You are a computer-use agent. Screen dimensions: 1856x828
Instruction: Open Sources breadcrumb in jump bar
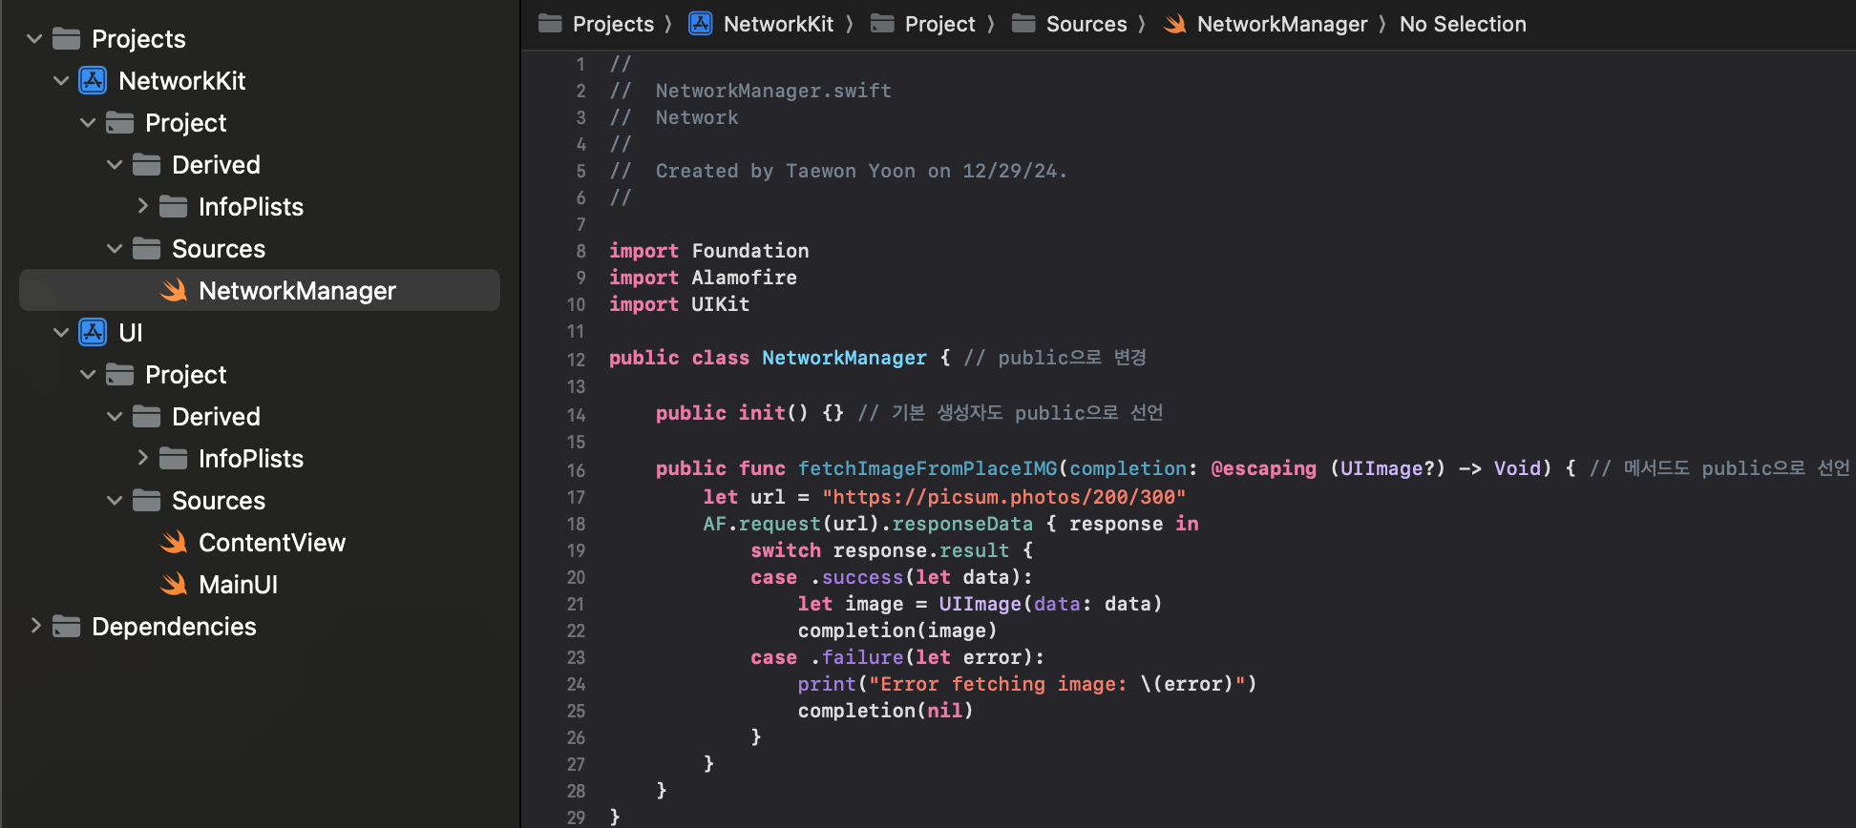pos(1086,24)
